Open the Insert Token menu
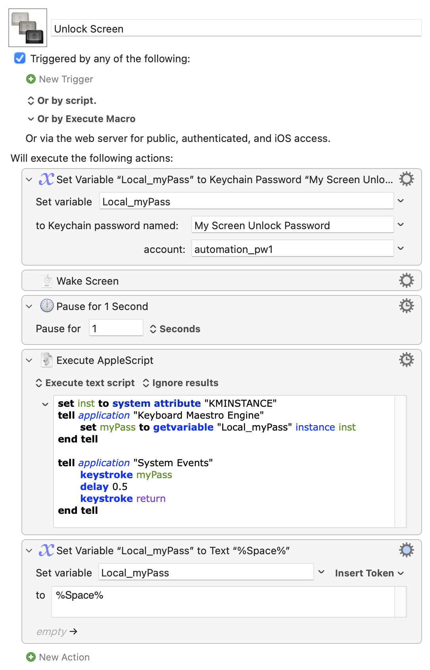 [369, 573]
